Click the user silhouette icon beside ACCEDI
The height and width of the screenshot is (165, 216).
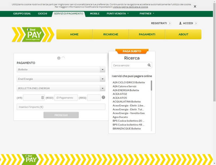pos(180,23)
